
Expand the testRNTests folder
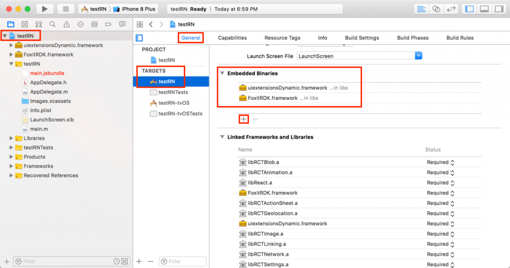(x=11, y=147)
